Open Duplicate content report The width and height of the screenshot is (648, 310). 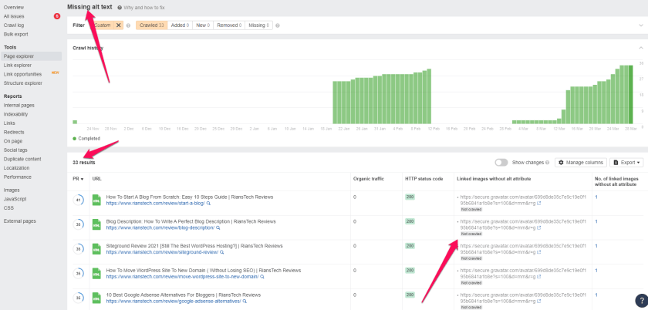click(22, 159)
